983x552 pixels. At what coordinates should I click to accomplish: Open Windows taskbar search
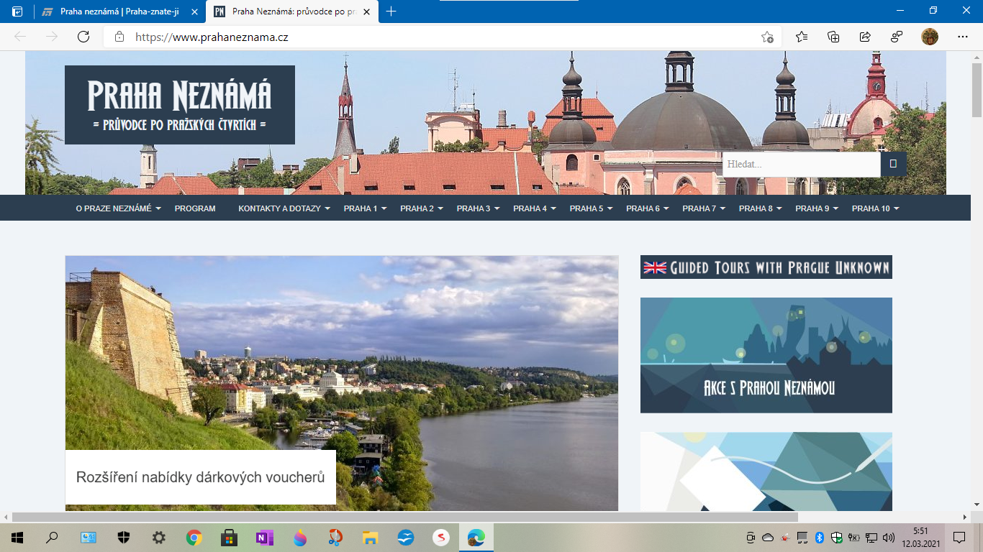pos(52,537)
